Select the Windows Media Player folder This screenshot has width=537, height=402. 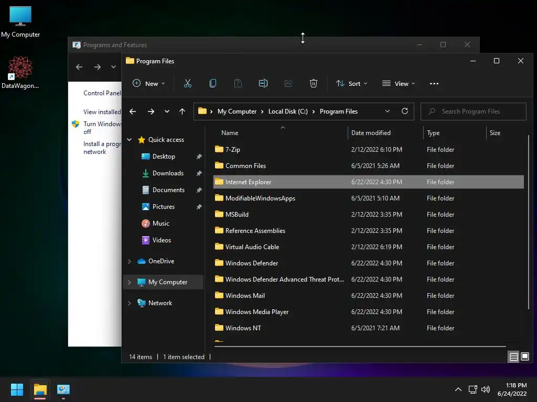pyautogui.click(x=369, y=312)
